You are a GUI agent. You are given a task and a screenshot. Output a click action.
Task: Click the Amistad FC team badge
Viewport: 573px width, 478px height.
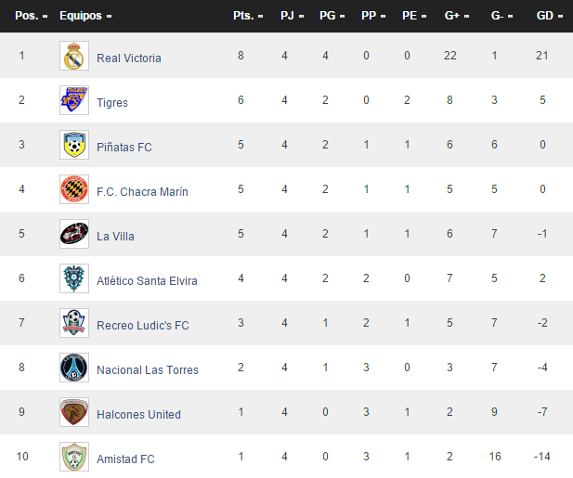[73, 458]
